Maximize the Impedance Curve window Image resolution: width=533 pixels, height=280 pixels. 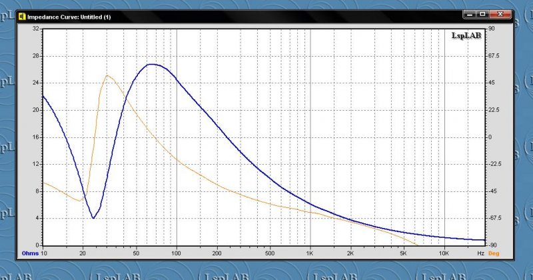pos(482,14)
